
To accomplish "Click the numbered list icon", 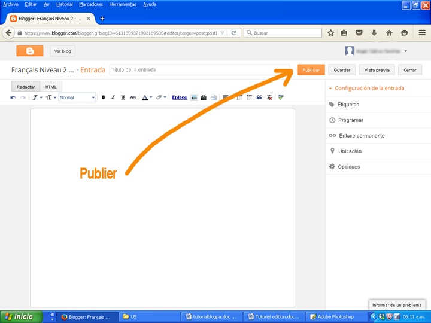I will pos(239,97).
